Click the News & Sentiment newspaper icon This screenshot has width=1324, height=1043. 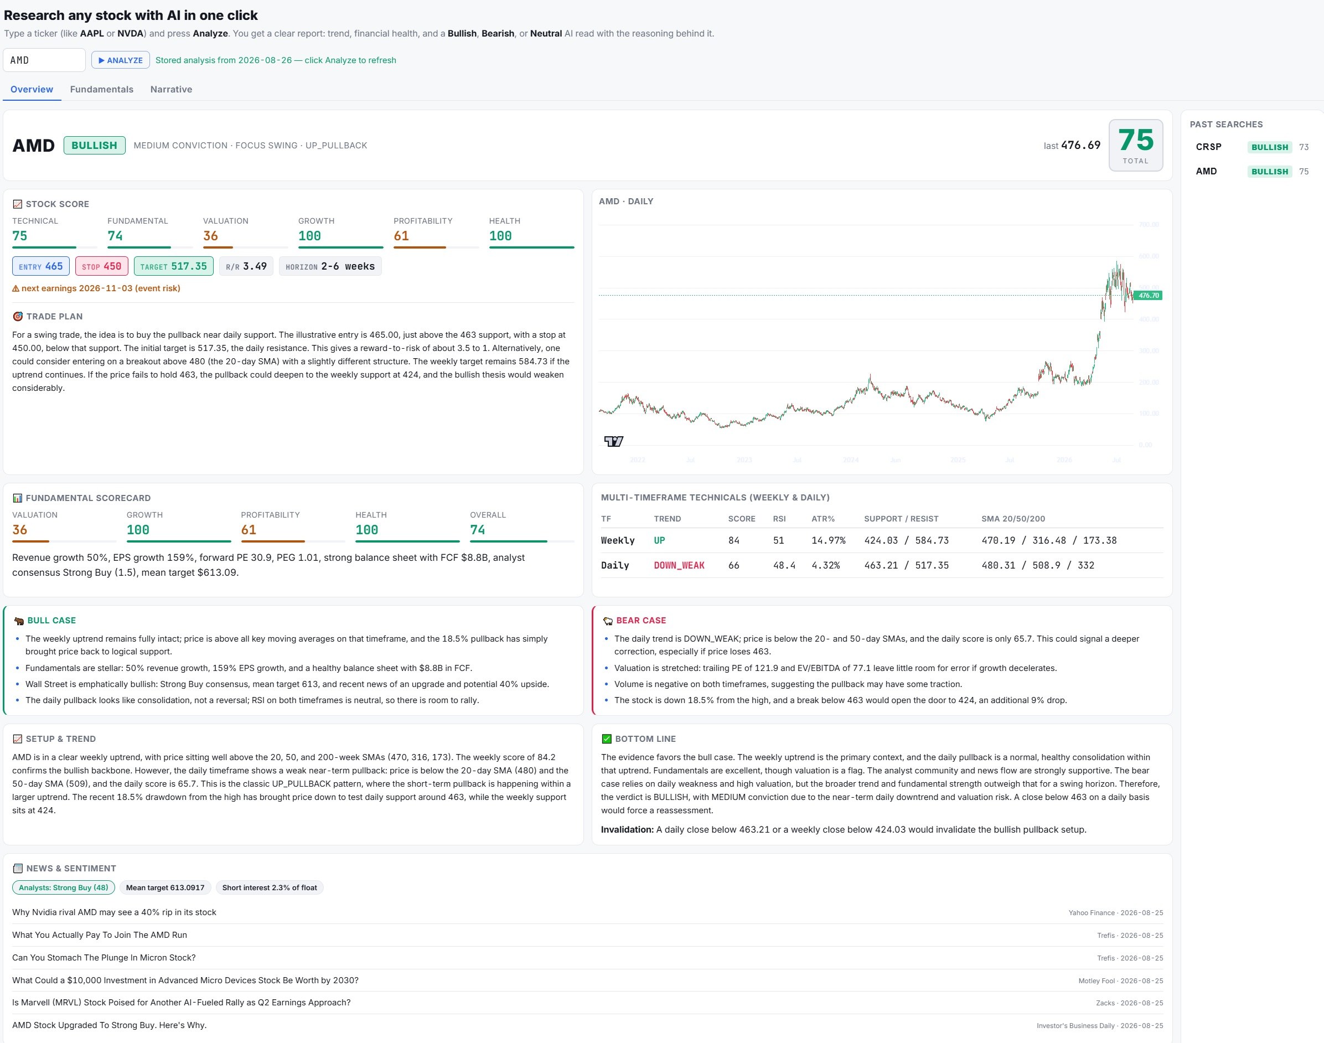[x=18, y=869]
